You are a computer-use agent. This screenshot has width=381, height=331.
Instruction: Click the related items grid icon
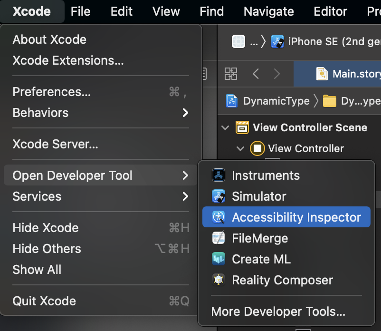(230, 74)
